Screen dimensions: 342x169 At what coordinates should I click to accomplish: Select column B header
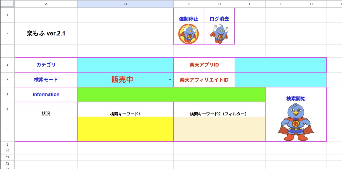pos(125,4)
